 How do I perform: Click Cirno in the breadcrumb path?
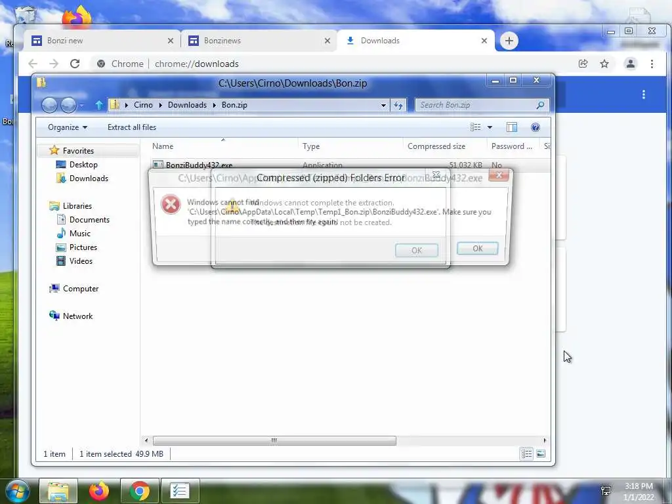click(143, 105)
